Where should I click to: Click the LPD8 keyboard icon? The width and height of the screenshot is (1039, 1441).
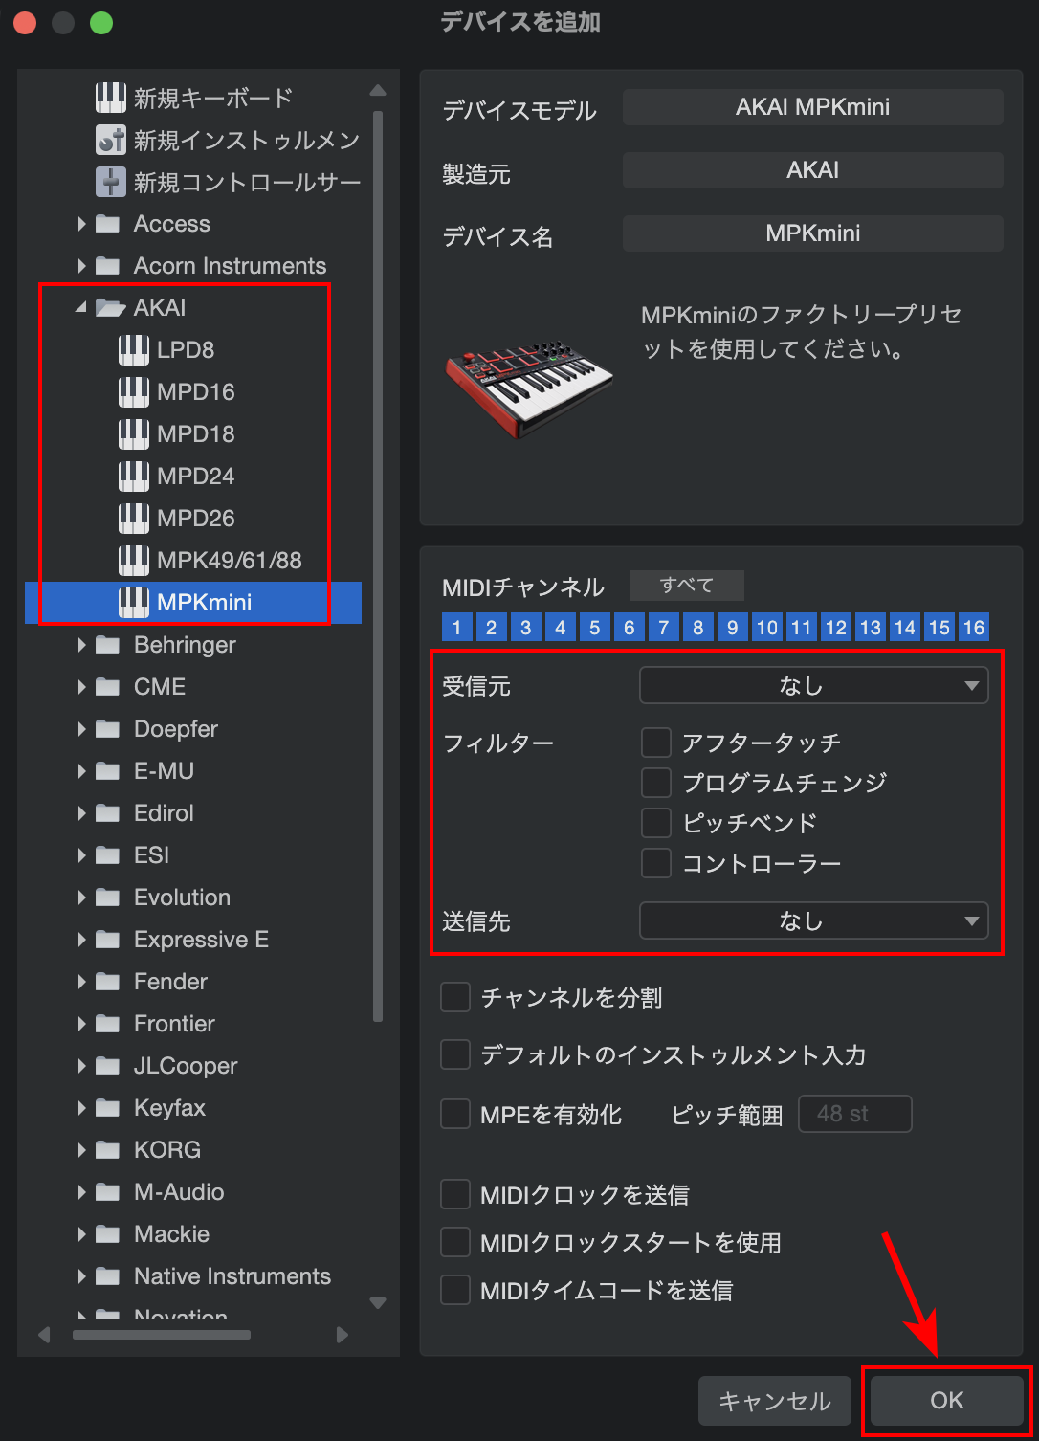[134, 350]
